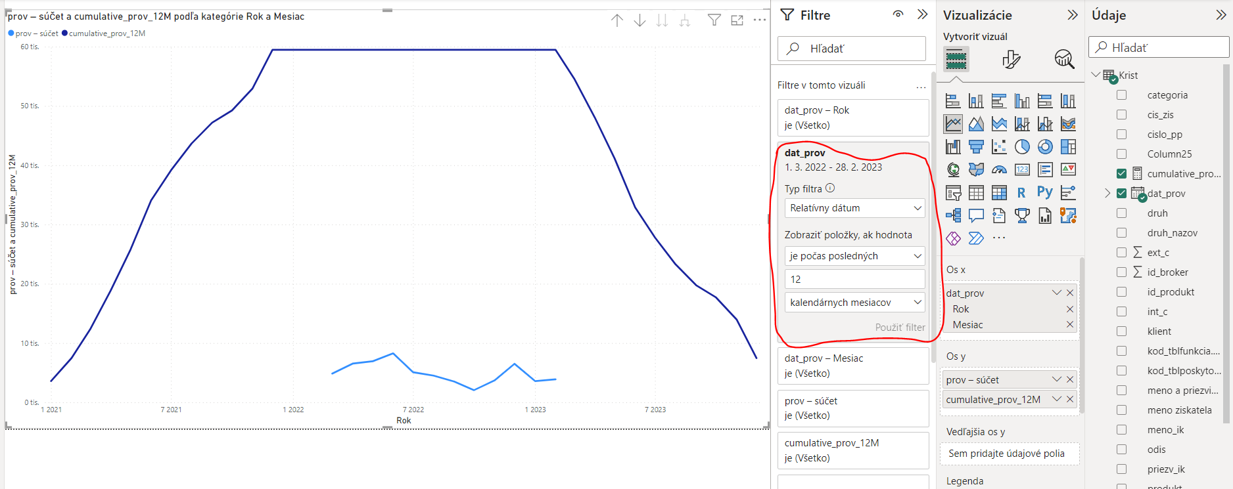Remove cumulative_prov_12M from the y-axis
The height and width of the screenshot is (489, 1233).
(1070, 399)
